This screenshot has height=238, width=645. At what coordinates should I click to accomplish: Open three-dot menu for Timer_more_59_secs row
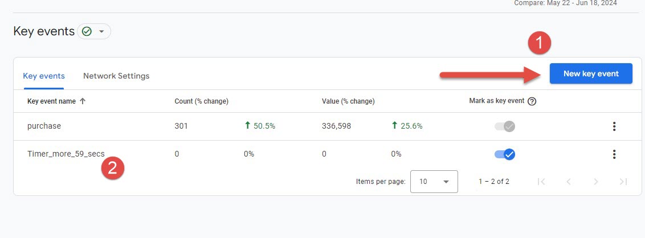[614, 154]
